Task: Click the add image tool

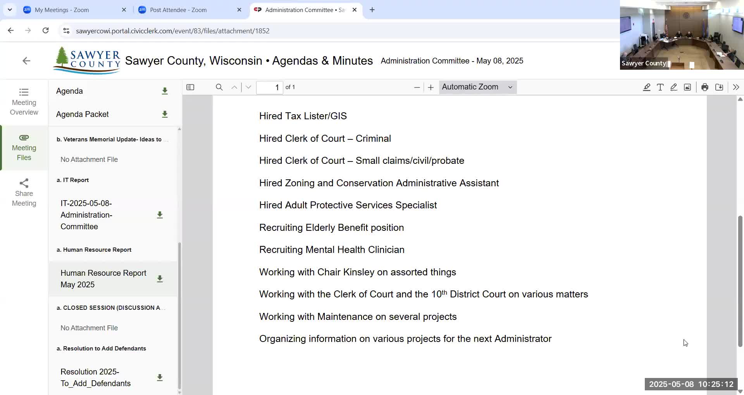Action: (687, 87)
